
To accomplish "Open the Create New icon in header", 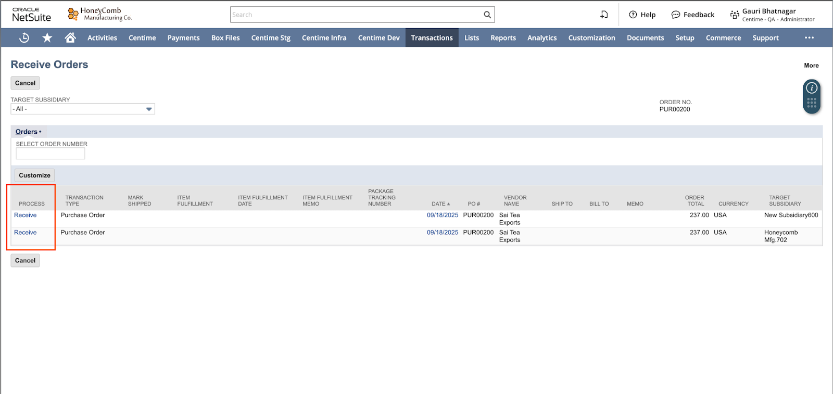I will click(604, 15).
